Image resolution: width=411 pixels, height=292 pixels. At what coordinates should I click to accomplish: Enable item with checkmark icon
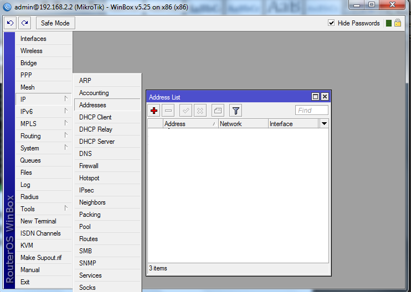tap(186, 111)
